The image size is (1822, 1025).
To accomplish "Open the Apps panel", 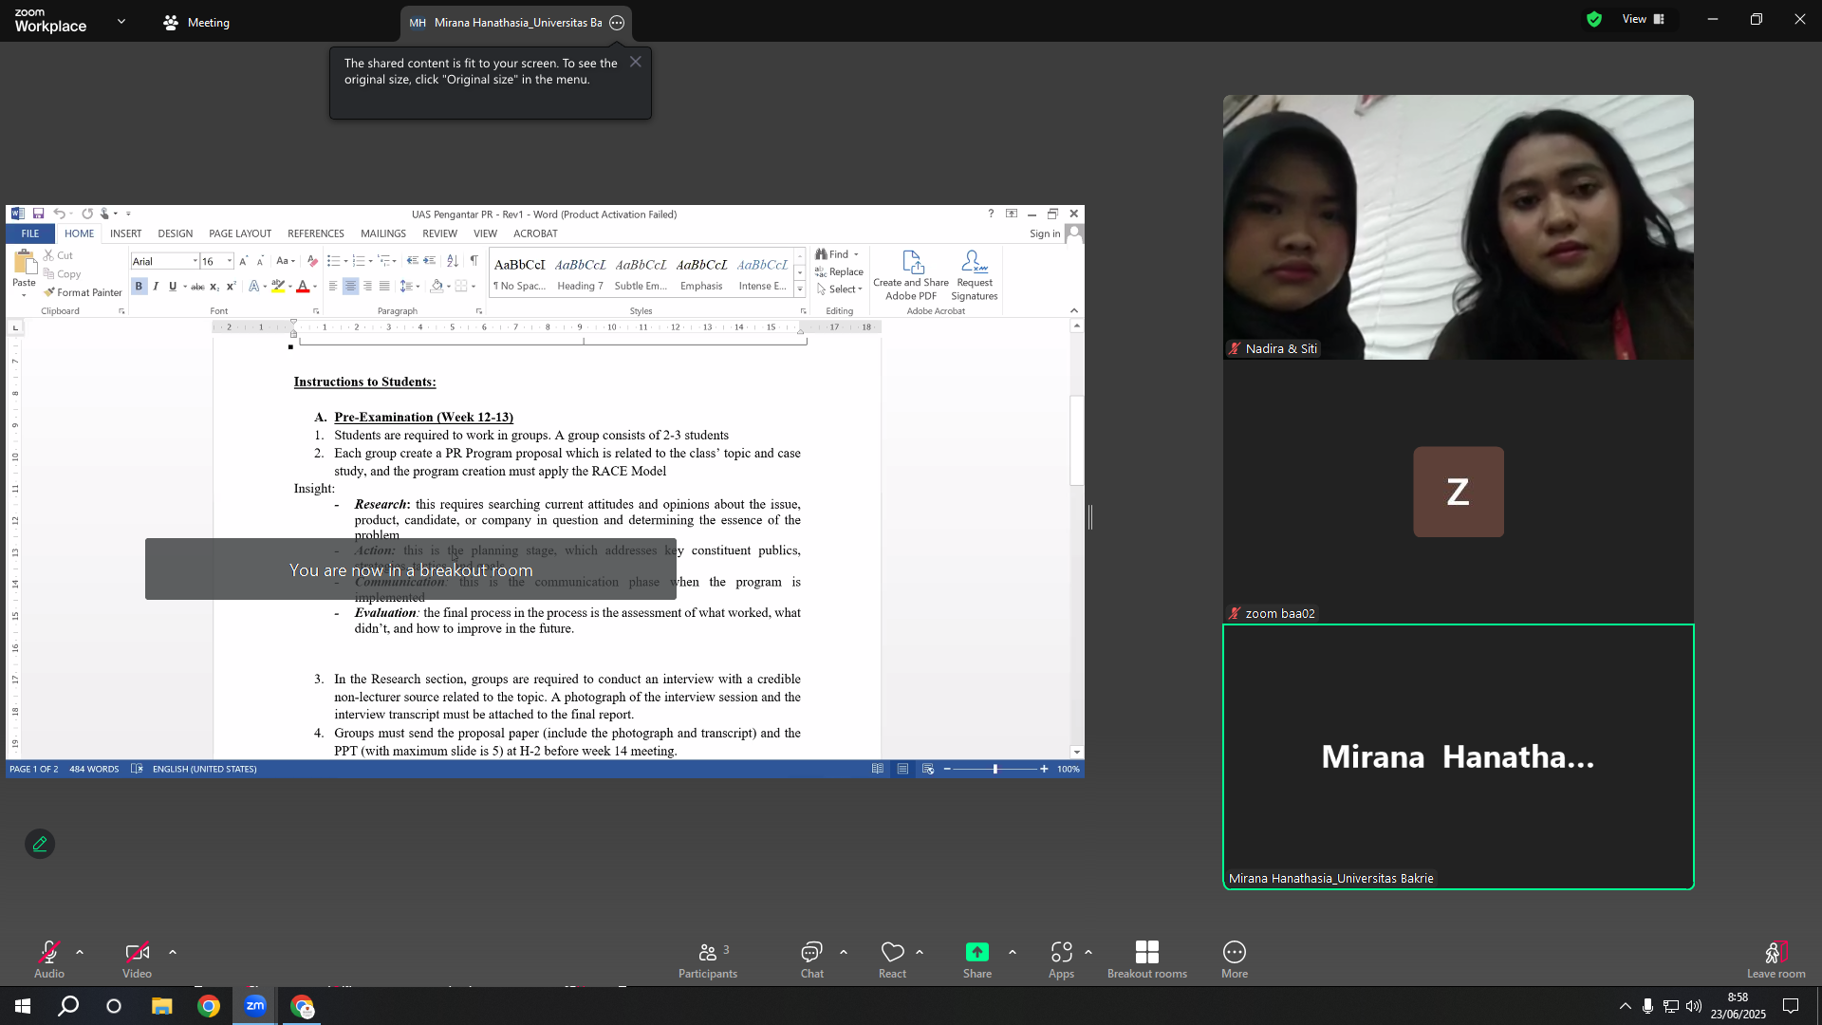I will click(1061, 959).
